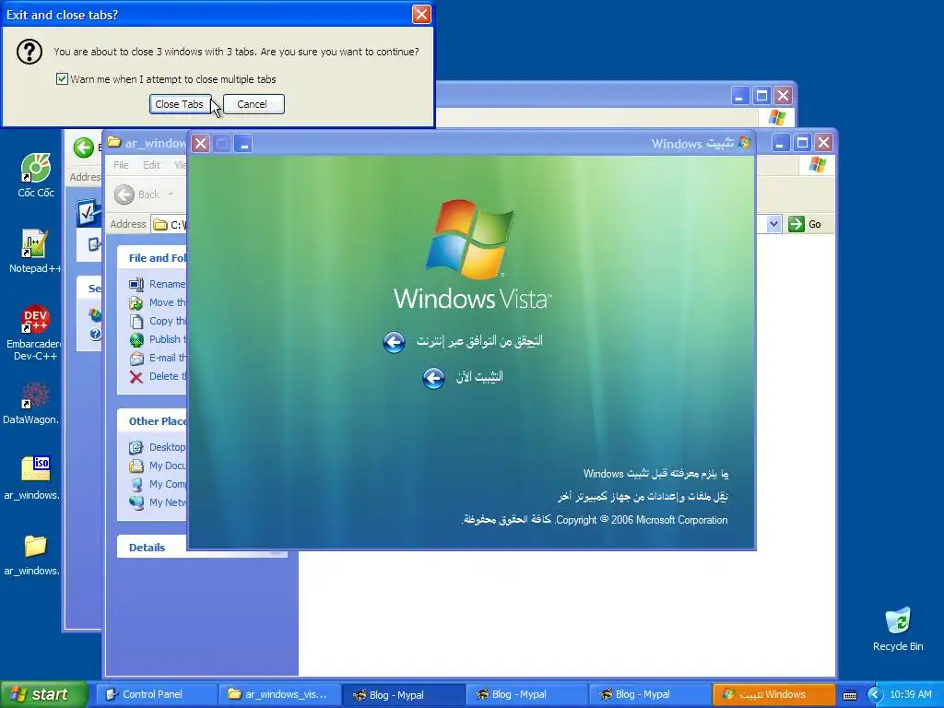
Task: Open Cốc Cốc browser desktop icon
Action: [36, 174]
